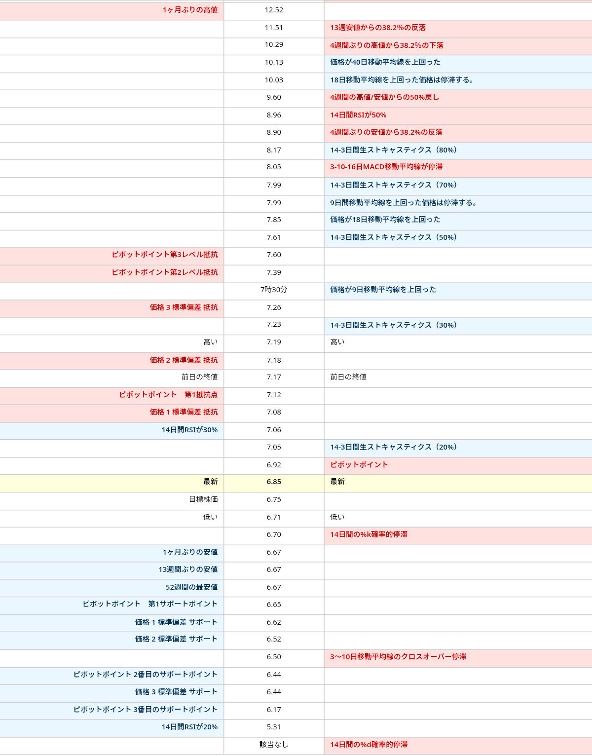Select the 7.39 price value
Viewport: 592px width, 756px height.
[274, 272]
